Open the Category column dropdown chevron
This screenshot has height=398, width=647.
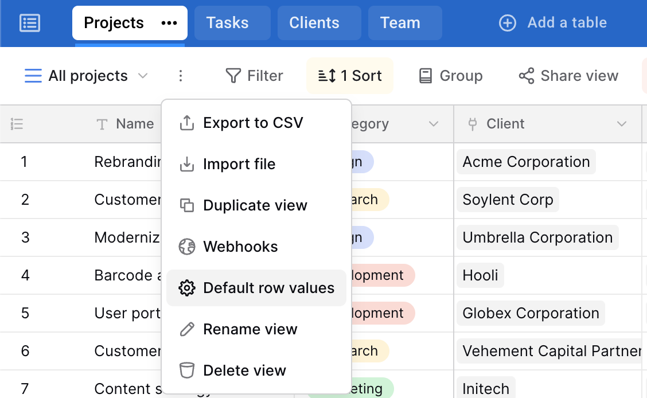coord(433,124)
